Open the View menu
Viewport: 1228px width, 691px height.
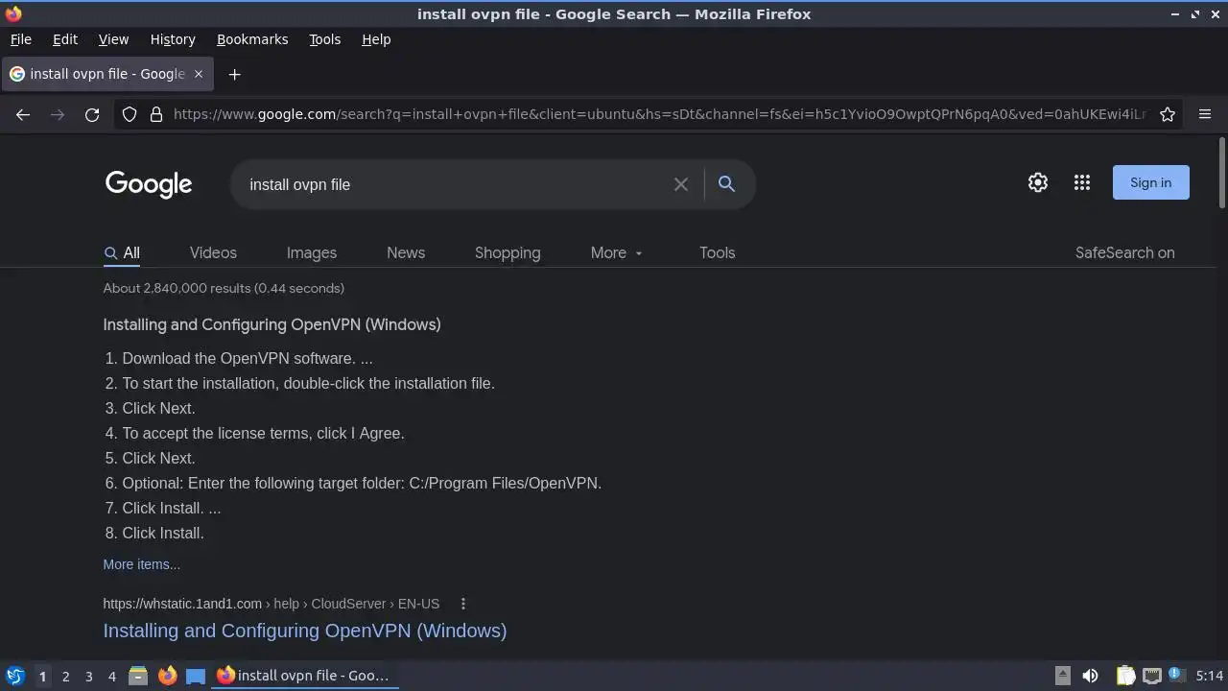[113, 39]
